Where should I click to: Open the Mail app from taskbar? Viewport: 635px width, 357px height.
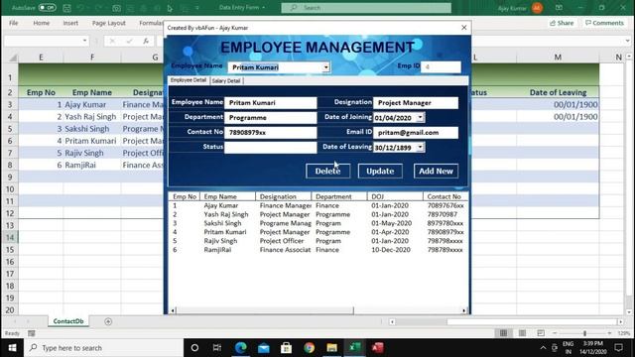(x=264, y=348)
